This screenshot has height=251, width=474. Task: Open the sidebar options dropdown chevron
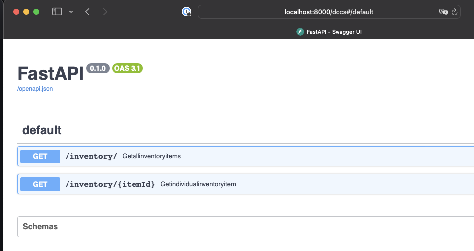point(71,12)
